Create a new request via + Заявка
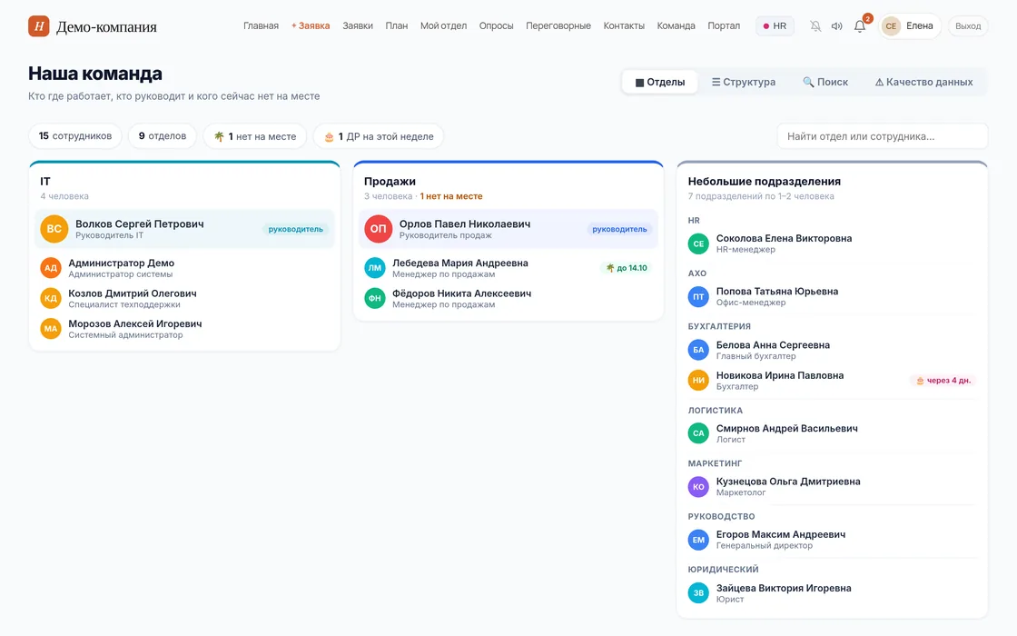 (310, 26)
